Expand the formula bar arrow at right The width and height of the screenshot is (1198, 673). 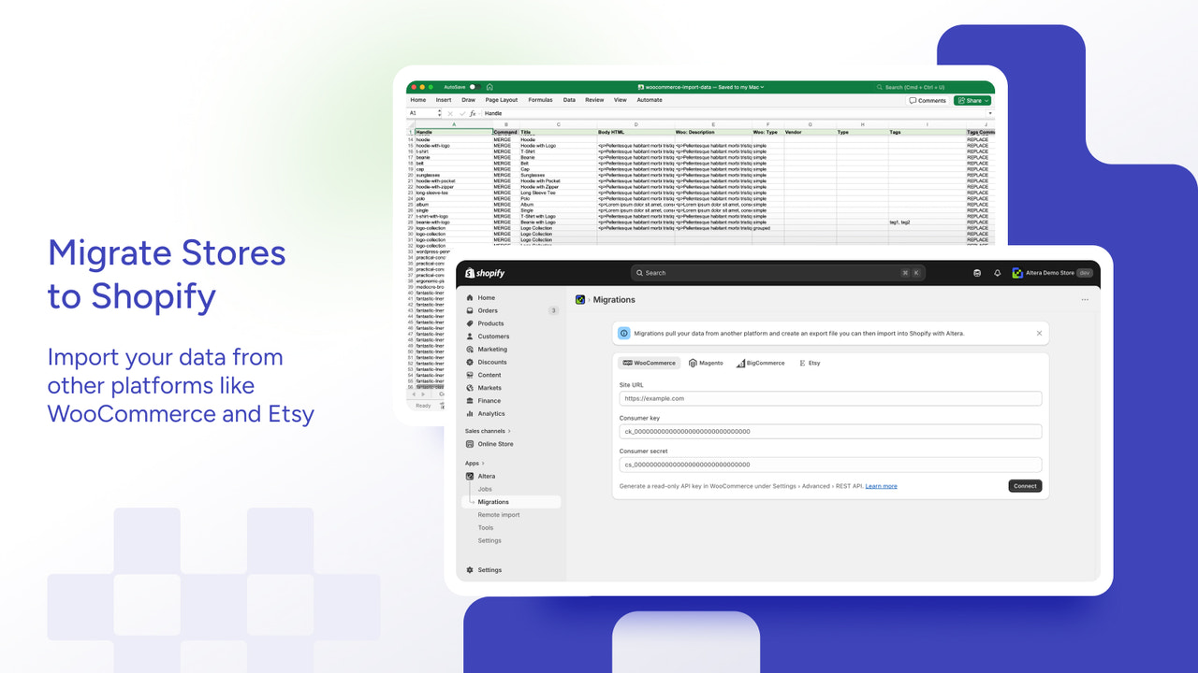coord(990,113)
